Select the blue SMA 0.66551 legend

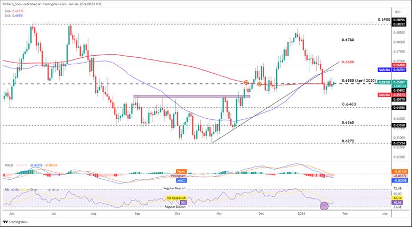tap(14, 16)
